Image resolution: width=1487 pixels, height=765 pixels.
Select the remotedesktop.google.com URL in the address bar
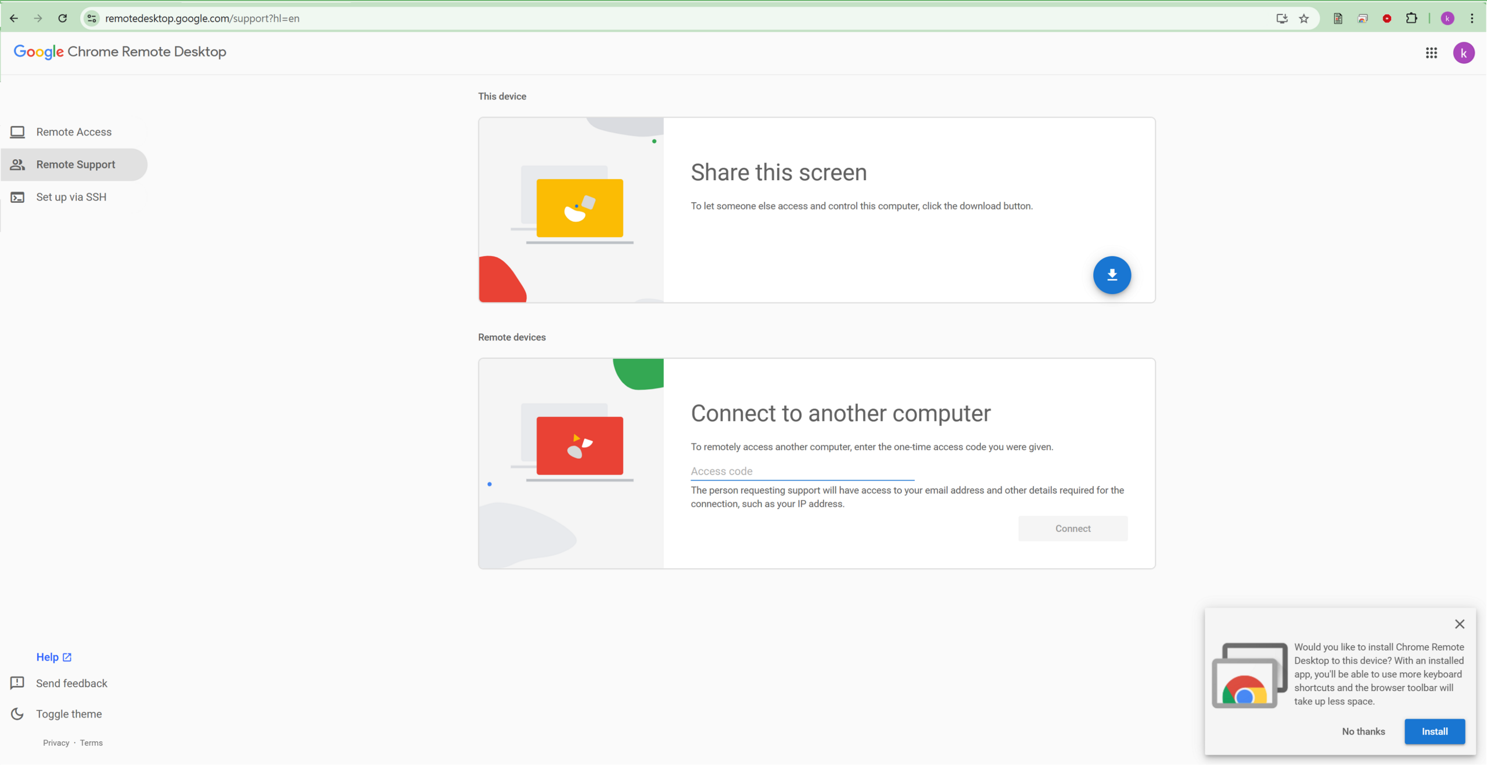click(202, 19)
